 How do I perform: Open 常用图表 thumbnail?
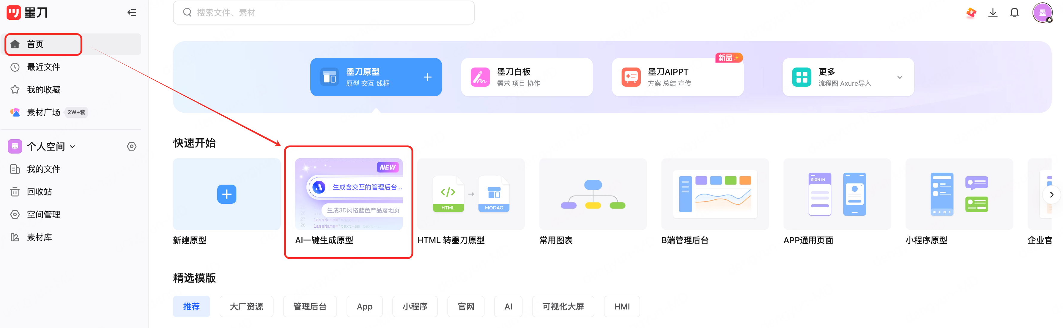pyautogui.click(x=593, y=194)
